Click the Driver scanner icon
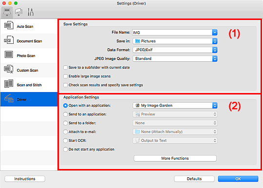Screen dimensions: 263x188 pos(9,98)
